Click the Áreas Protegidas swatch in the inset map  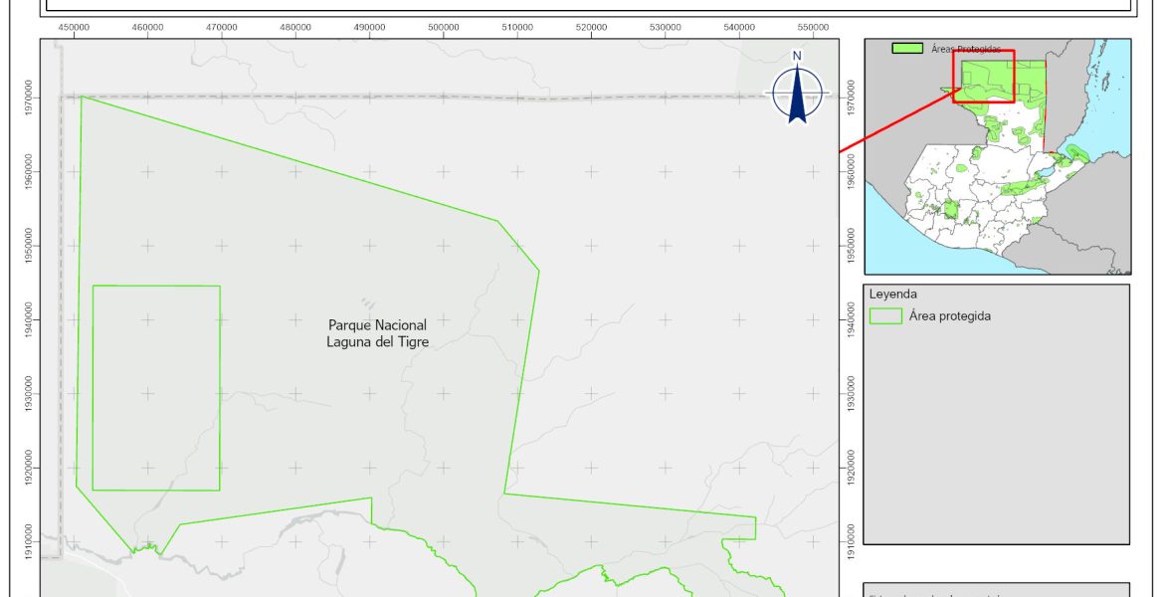coord(907,48)
